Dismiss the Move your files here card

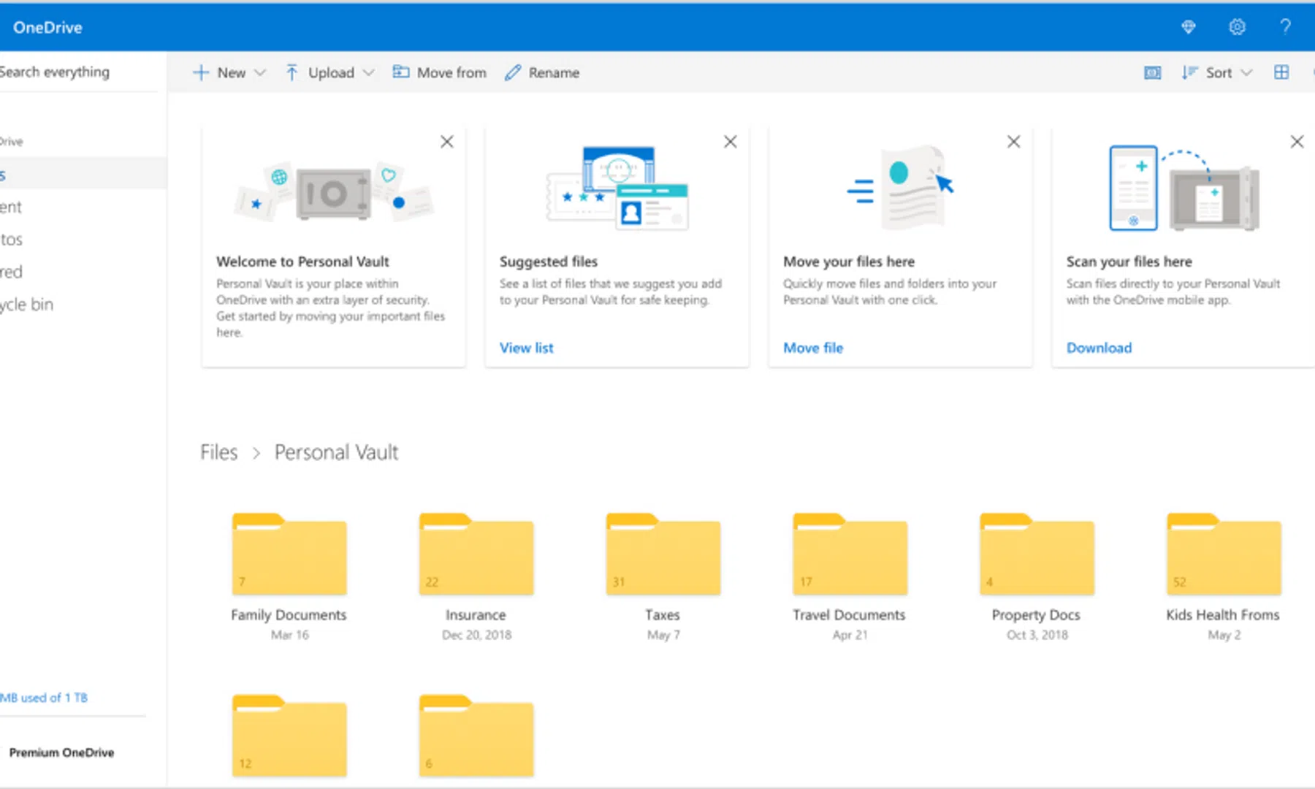pyautogui.click(x=1013, y=142)
